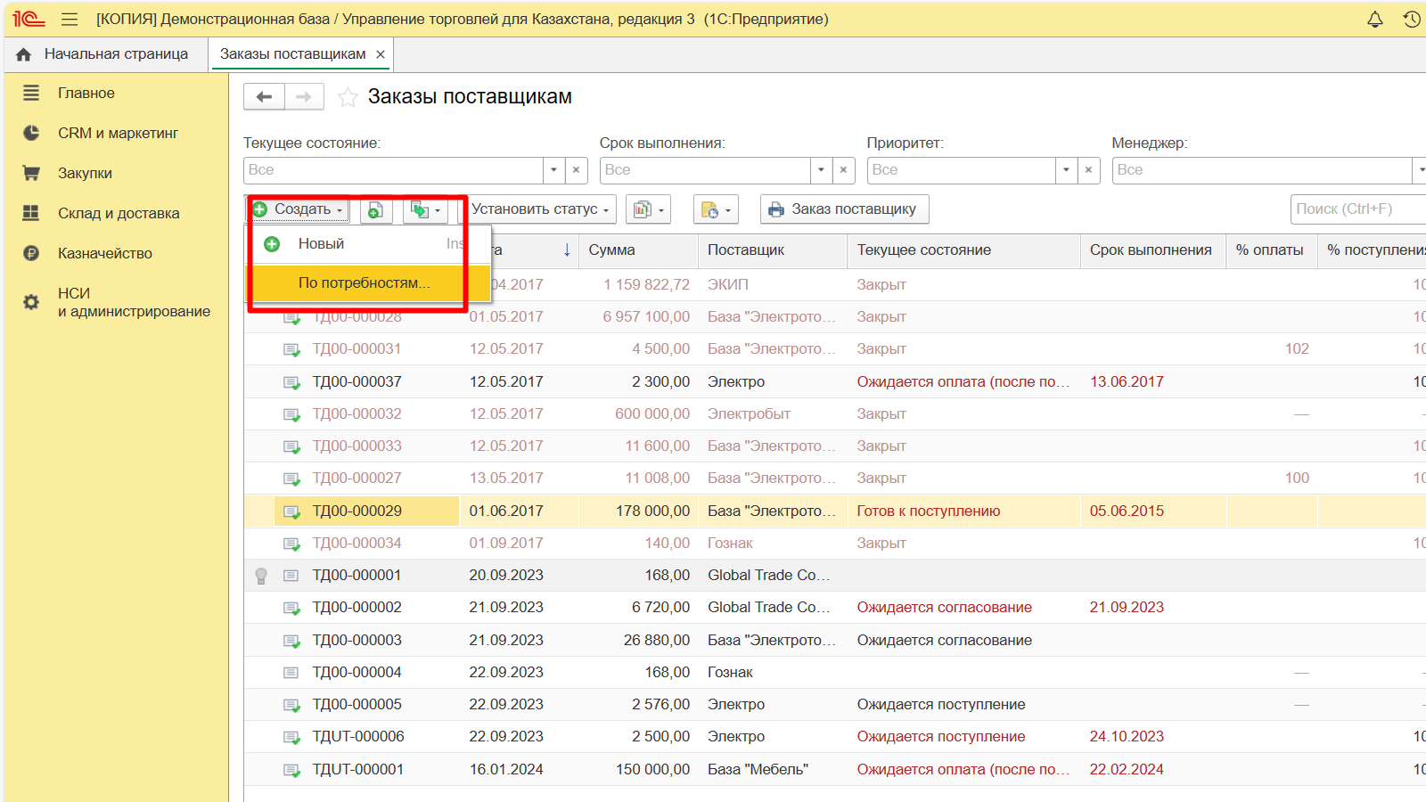Image resolution: width=1426 pixels, height=802 pixels.
Task: Expand the Срок выполнения filter dropdown
Action: coord(821,169)
